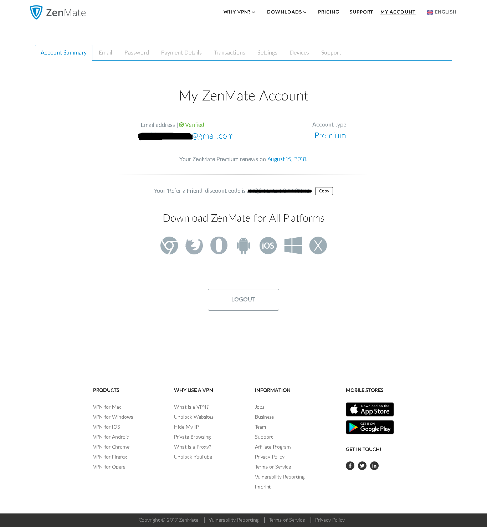Click the Chrome browser download icon
The image size is (487, 527).
[x=169, y=246]
